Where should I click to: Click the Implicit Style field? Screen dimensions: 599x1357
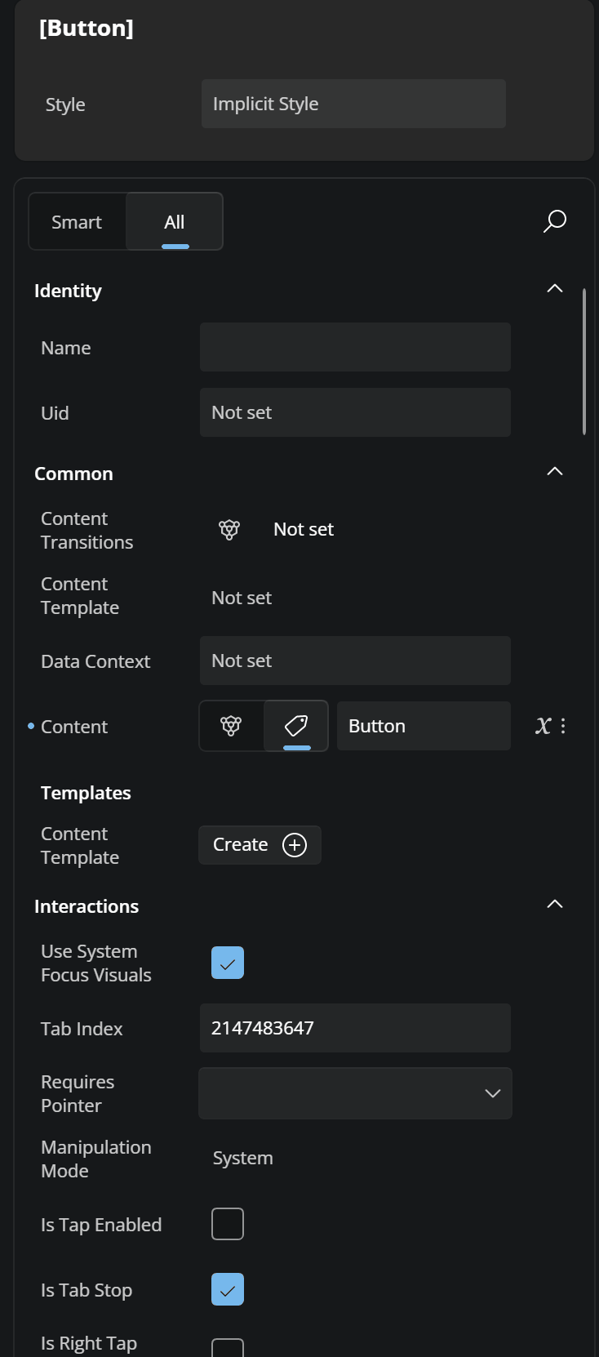point(353,104)
